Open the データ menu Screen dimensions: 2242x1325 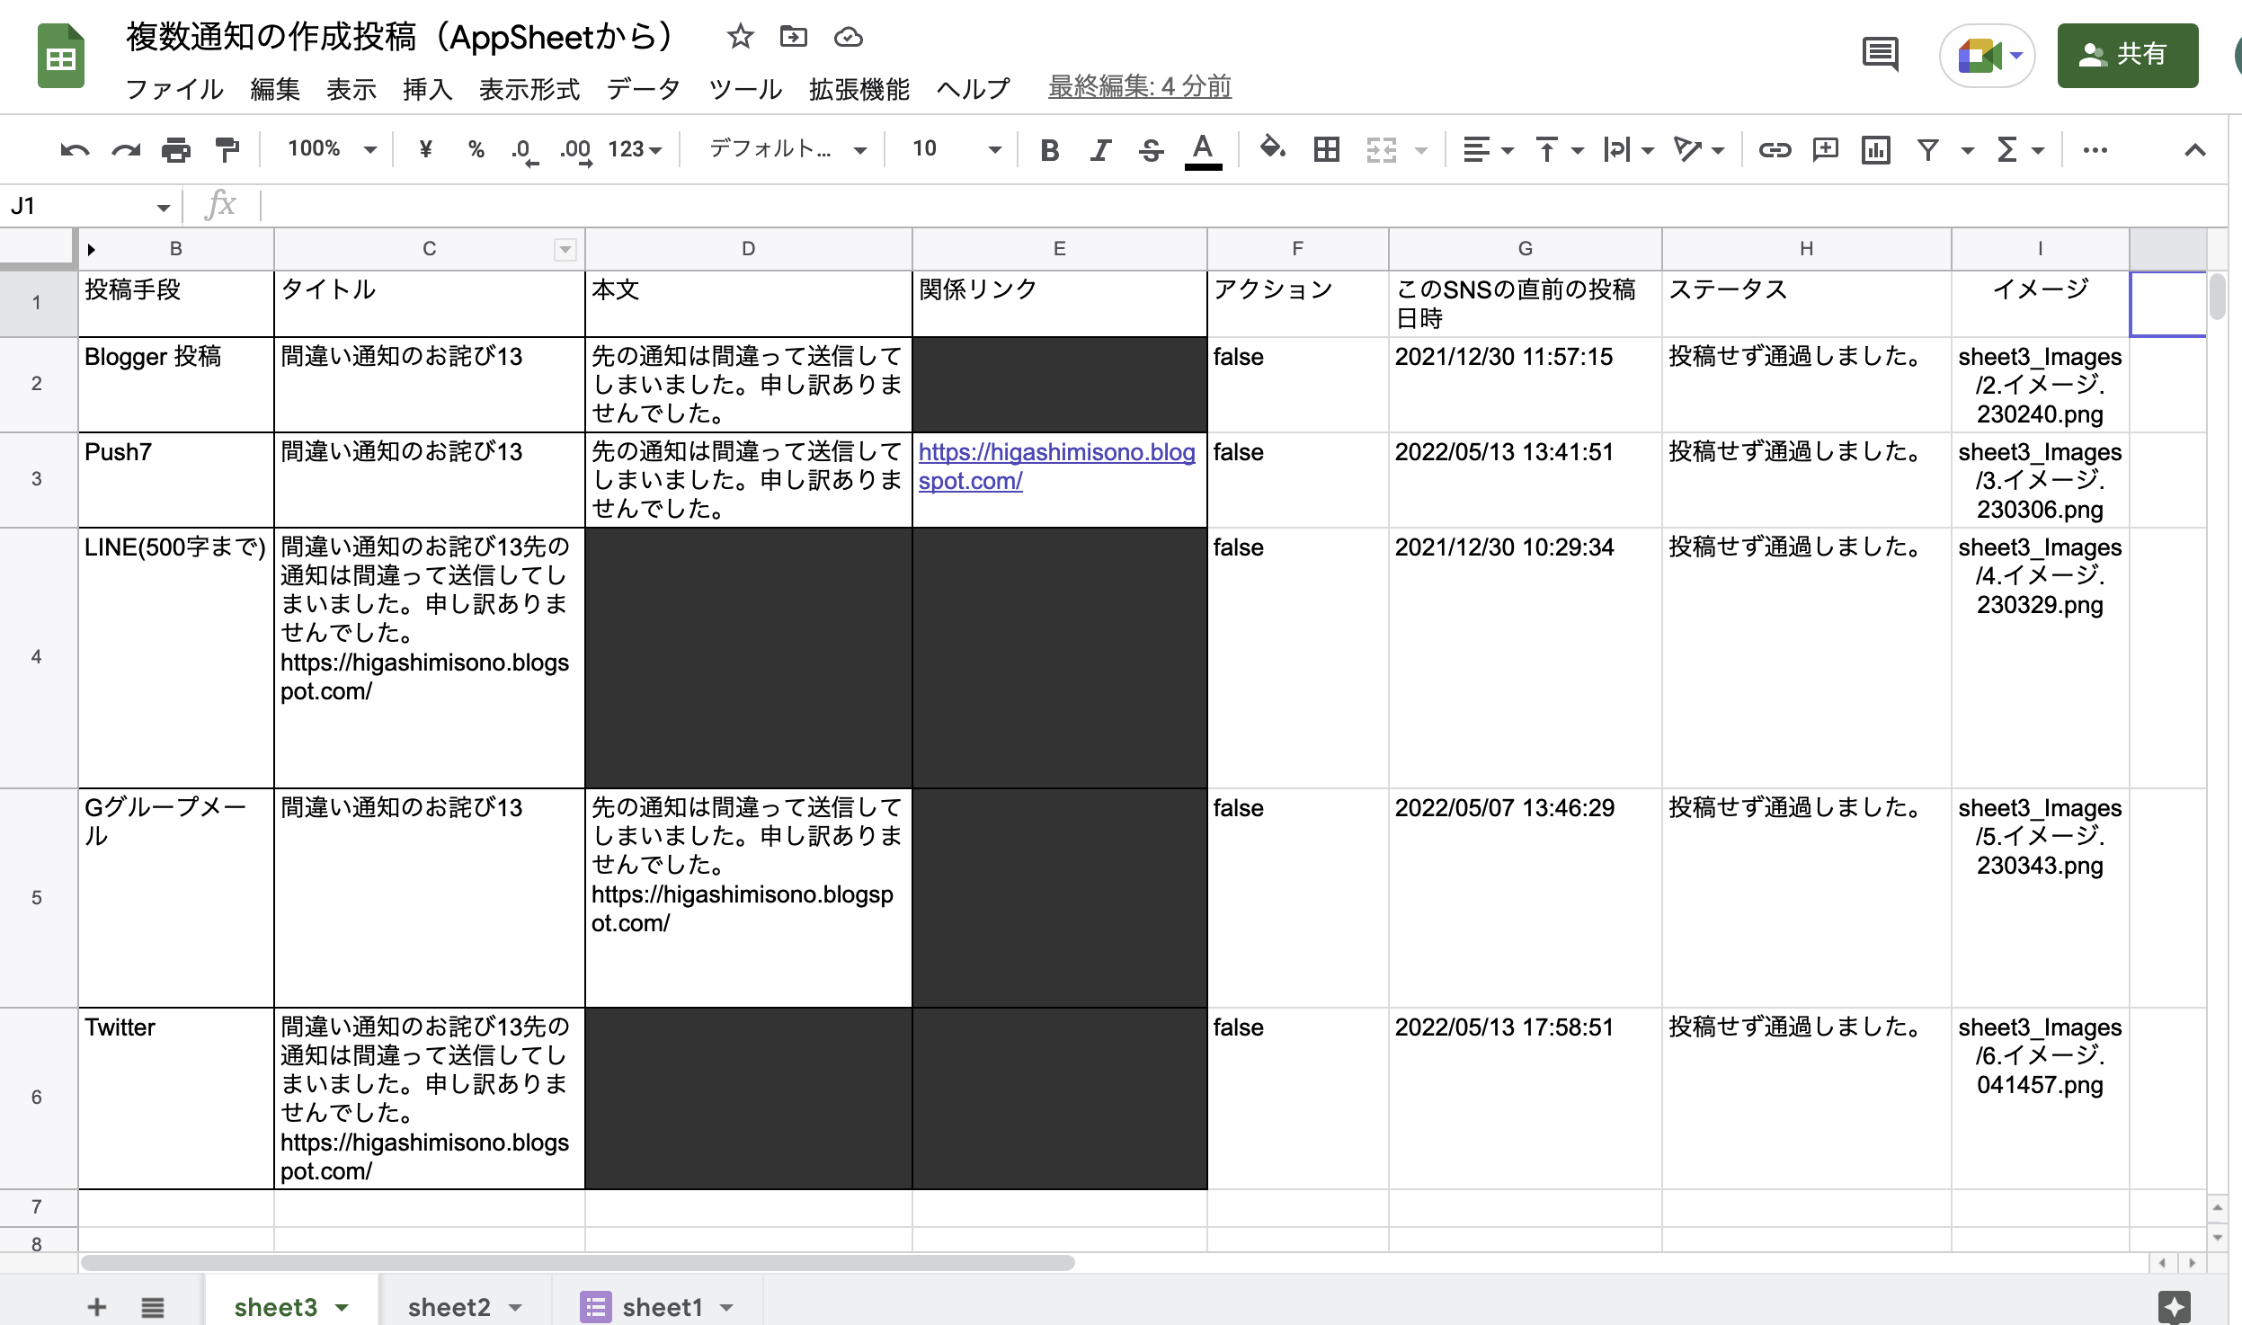pyautogui.click(x=644, y=89)
